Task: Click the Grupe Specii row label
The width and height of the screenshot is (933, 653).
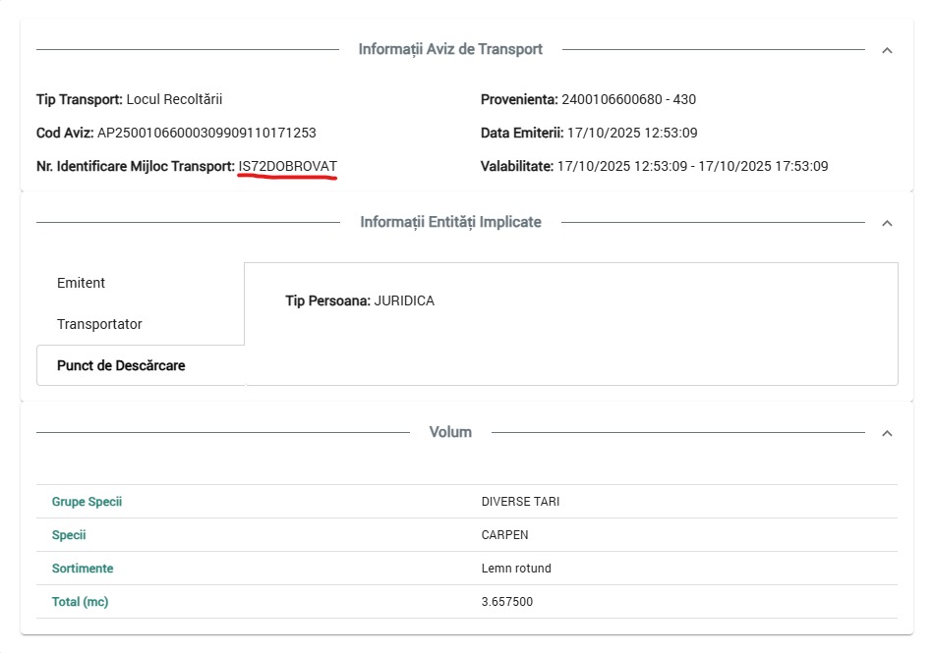Action: (87, 502)
